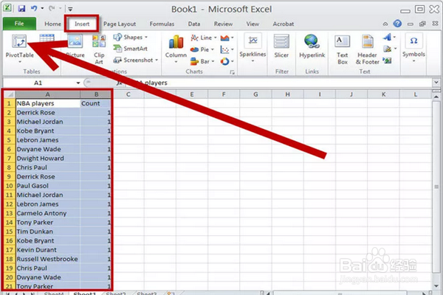The width and height of the screenshot is (443, 295).
Task: Minimize the ribbon
Action: (385, 24)
